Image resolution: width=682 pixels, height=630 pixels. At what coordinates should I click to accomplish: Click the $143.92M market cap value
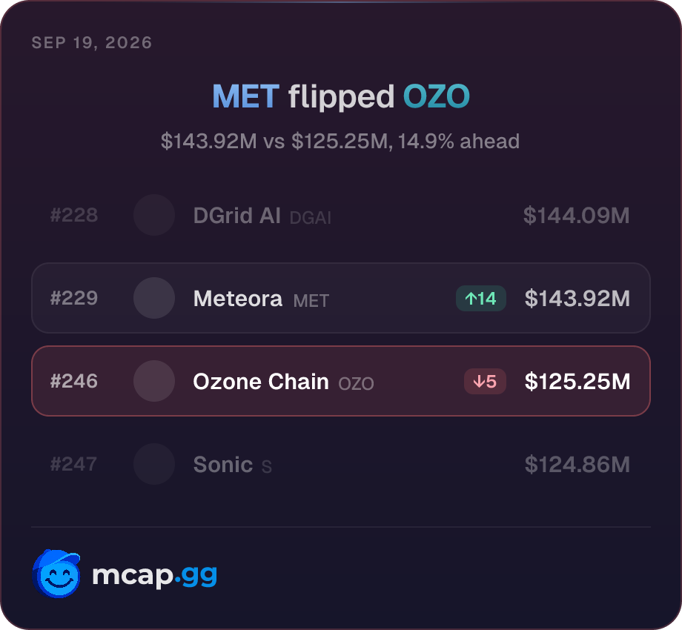577,299
